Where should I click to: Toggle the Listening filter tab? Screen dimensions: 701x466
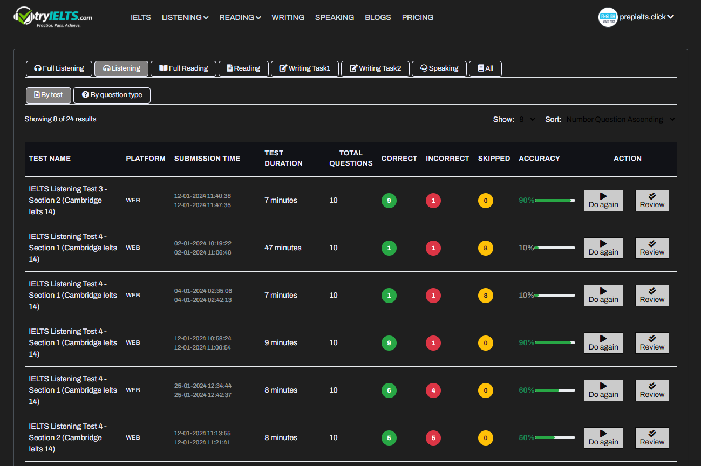(121, 68)
